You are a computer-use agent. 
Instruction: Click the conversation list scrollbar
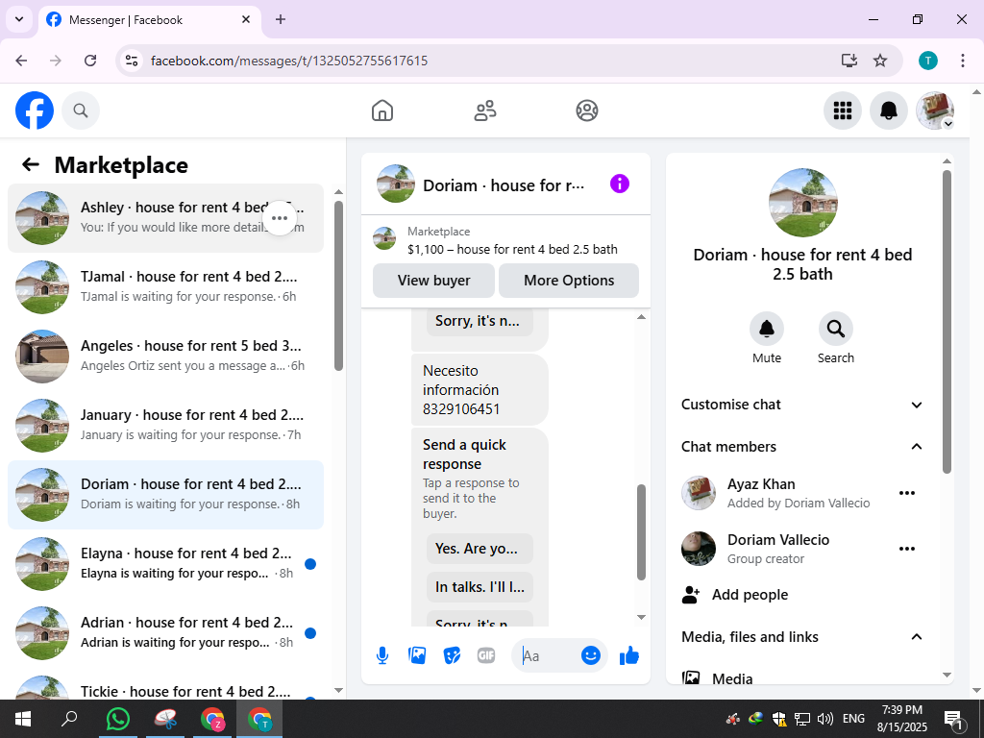(339, 285)
